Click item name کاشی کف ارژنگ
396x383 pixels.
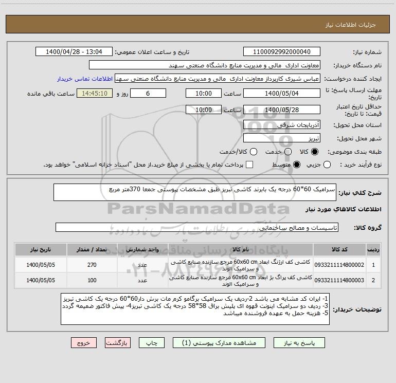(x=241, y=265)
